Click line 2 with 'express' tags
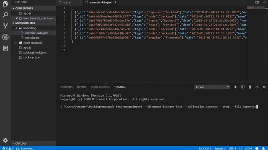This screenshot has height=150, width=268. pyautogui.click(x=160, y=12)
